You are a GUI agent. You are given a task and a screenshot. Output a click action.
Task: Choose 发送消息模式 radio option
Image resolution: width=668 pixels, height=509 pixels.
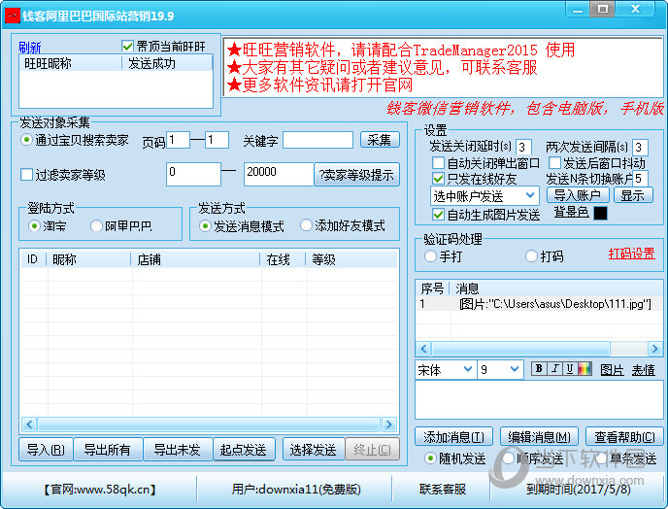coord(205,225)
